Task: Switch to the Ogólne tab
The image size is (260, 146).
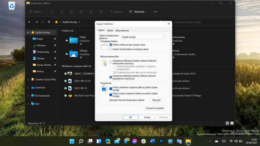Action: [x=101, y=30]
